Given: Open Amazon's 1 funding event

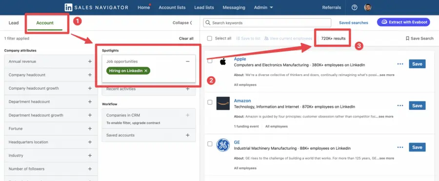Looking at the screenshot, I should coord(246,126).
